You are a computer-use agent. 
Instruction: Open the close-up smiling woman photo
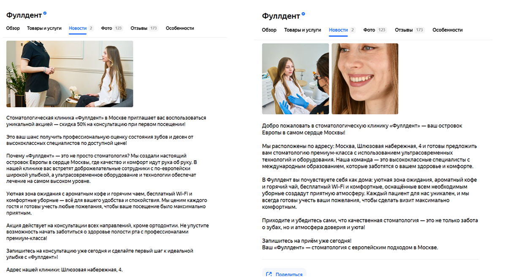365,79
